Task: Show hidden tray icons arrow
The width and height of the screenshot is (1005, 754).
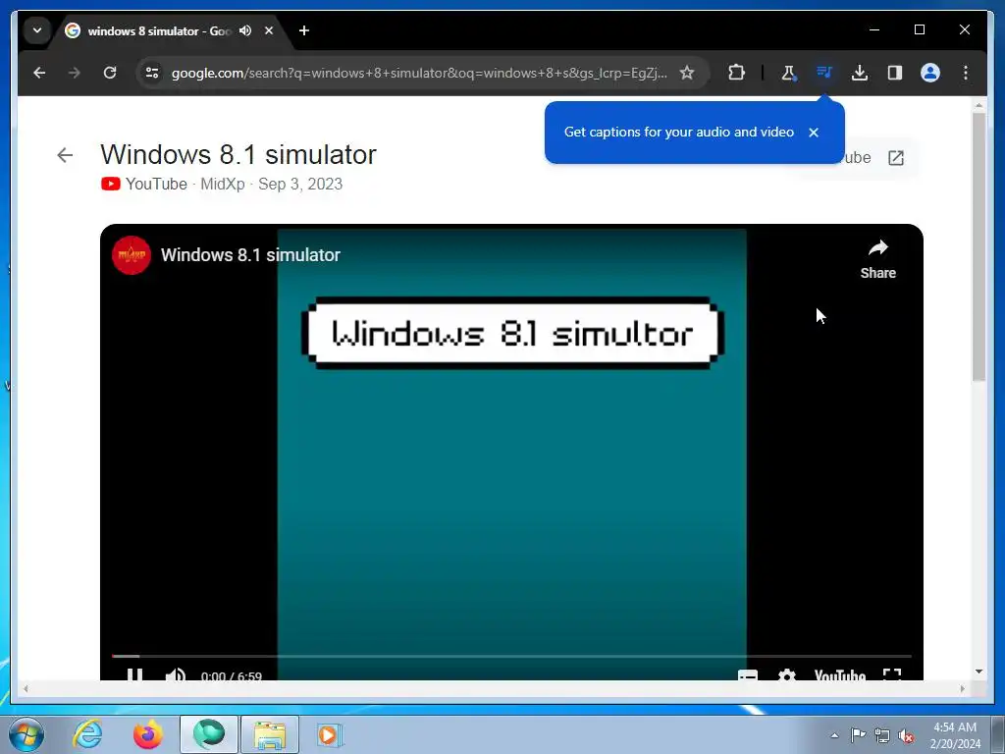Action: tap(834, 735)
